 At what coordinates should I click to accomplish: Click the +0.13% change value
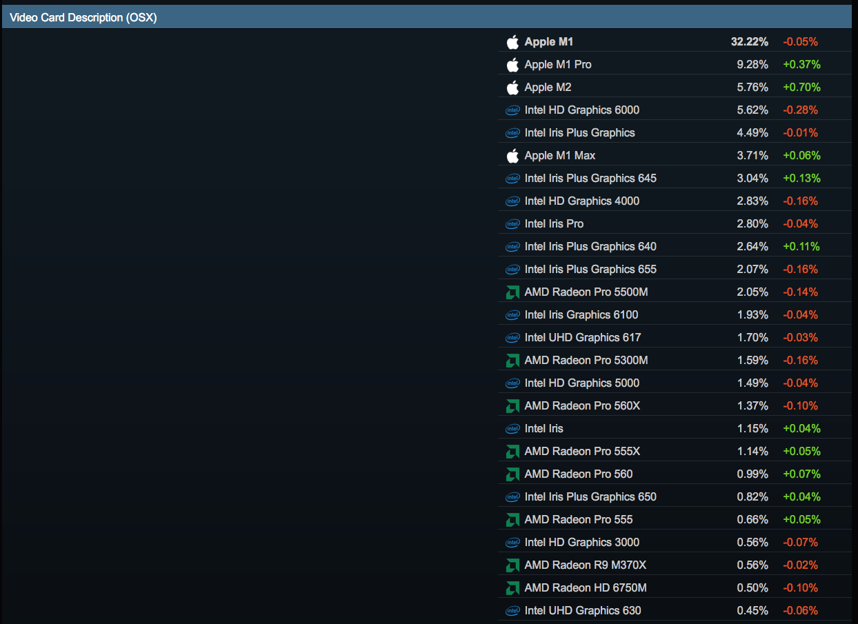click(801, 179)
